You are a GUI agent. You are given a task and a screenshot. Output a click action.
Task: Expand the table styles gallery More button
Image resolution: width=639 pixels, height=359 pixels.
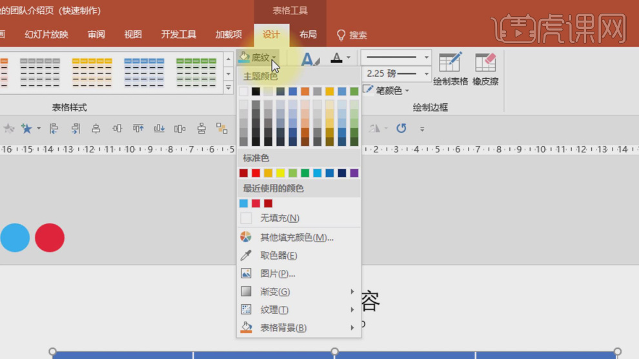(228, 88)
